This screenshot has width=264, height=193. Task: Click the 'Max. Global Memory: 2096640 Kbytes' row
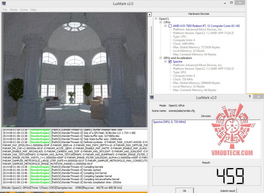(197, 83)
